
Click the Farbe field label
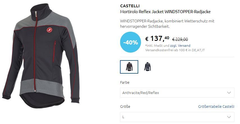(125, 82)
